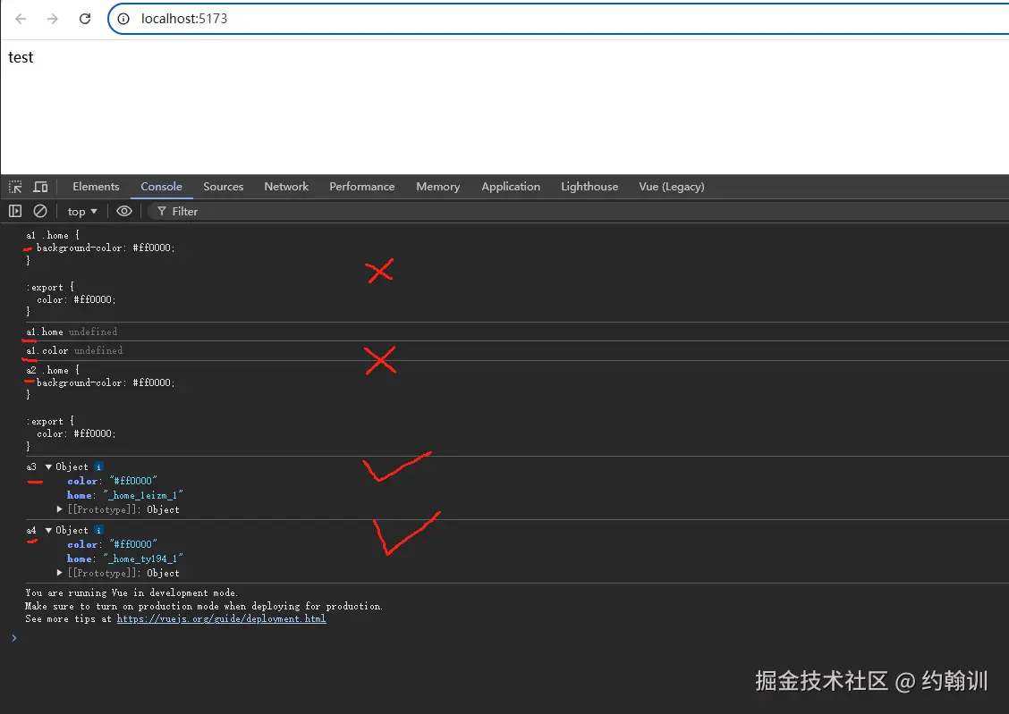Click the live expression eye icon
Viewport: 1009px width, 714px height.
coord(124,211)
